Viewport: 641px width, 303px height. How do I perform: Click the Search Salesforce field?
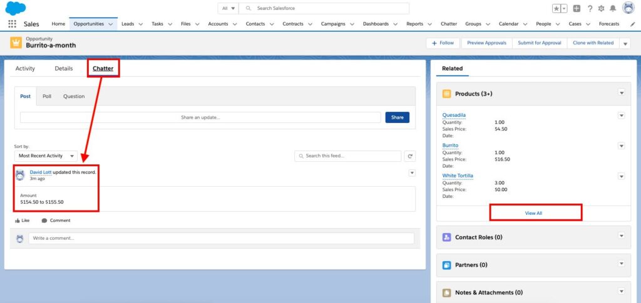tap(324, 9)
